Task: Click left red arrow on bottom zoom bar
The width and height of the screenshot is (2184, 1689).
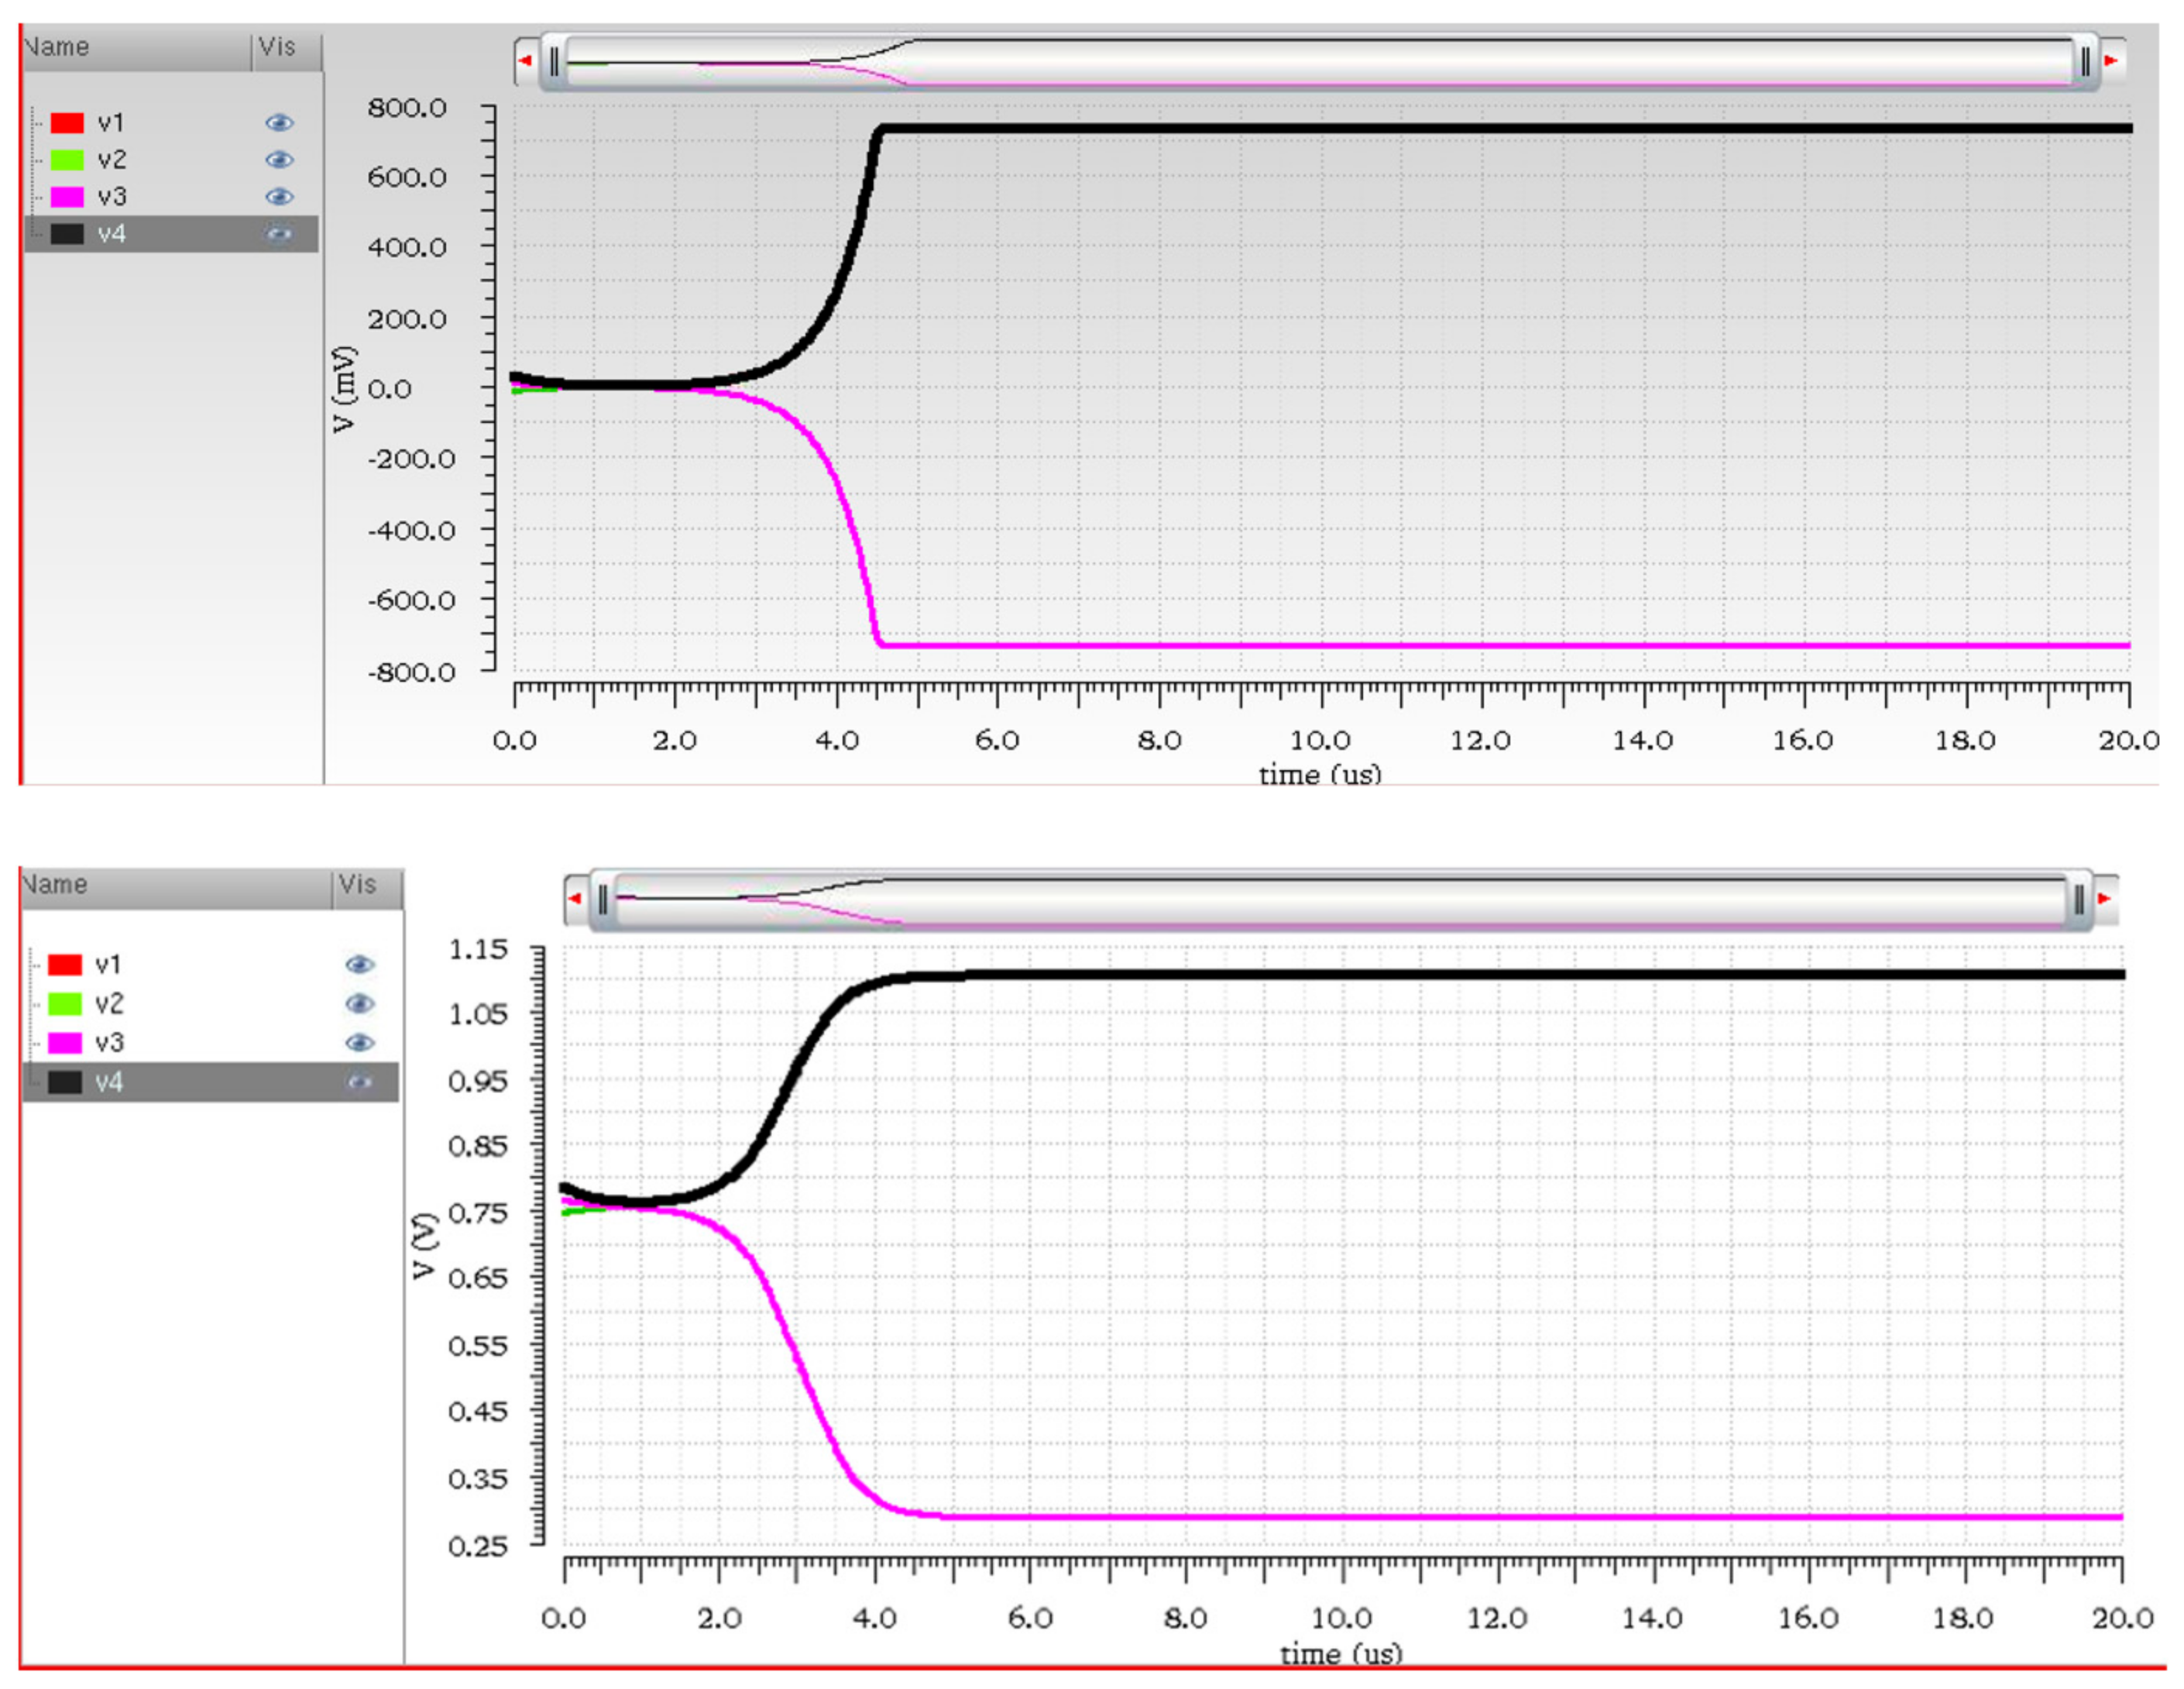Action: (575, 899)
